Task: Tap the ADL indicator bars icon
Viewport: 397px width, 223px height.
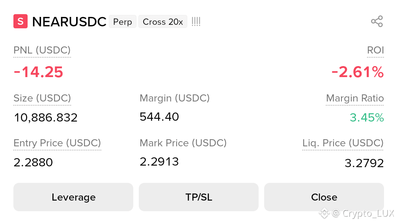Action: 196,22
